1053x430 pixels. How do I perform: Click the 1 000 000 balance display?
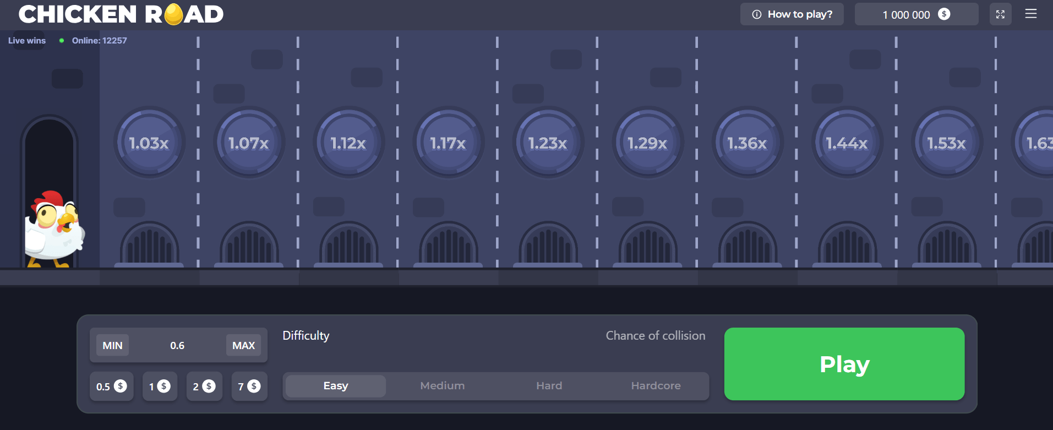pyautogui.click(x=916, y=14)
